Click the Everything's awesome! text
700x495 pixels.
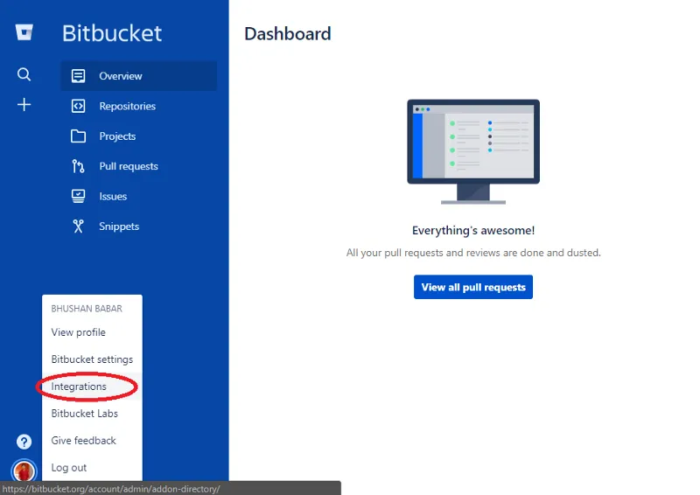coord(473,230)
